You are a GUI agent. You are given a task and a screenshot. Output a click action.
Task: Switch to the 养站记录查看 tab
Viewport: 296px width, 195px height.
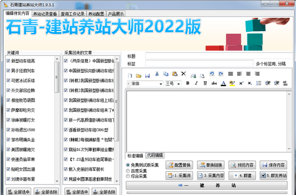click(45, 14)
